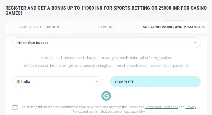212x115 pixels.
Task: Click the "India" country name text
Action: click(26, 82)
